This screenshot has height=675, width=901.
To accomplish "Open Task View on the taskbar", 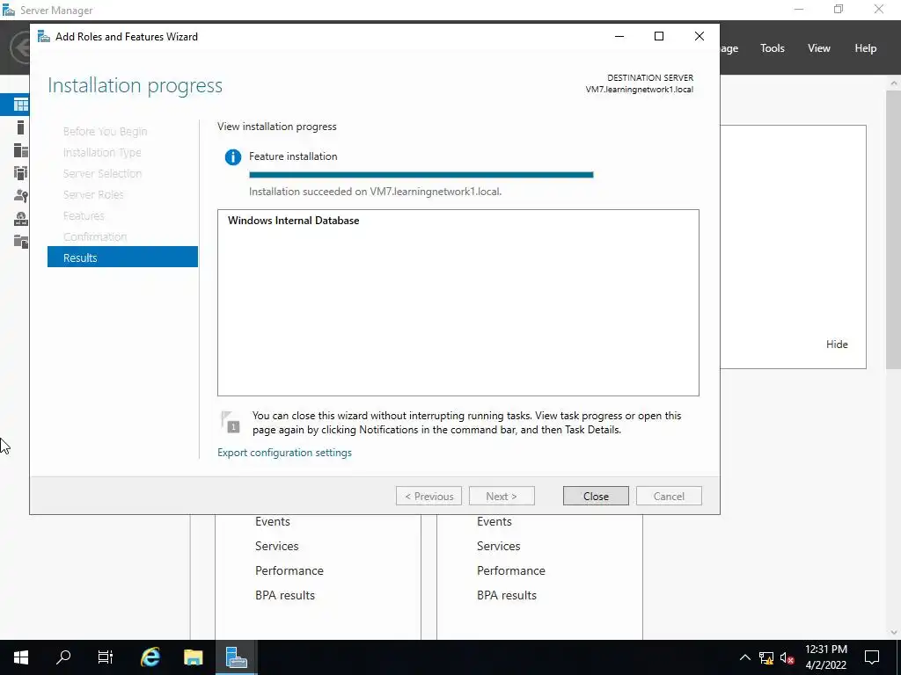I will pyautogui.click(x=106, y=657).
